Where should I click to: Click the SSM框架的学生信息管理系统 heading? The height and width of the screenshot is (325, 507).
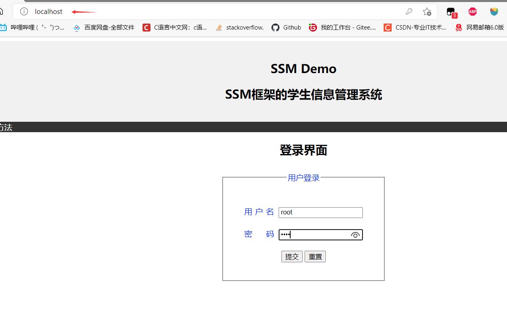[x=303, y=95]
